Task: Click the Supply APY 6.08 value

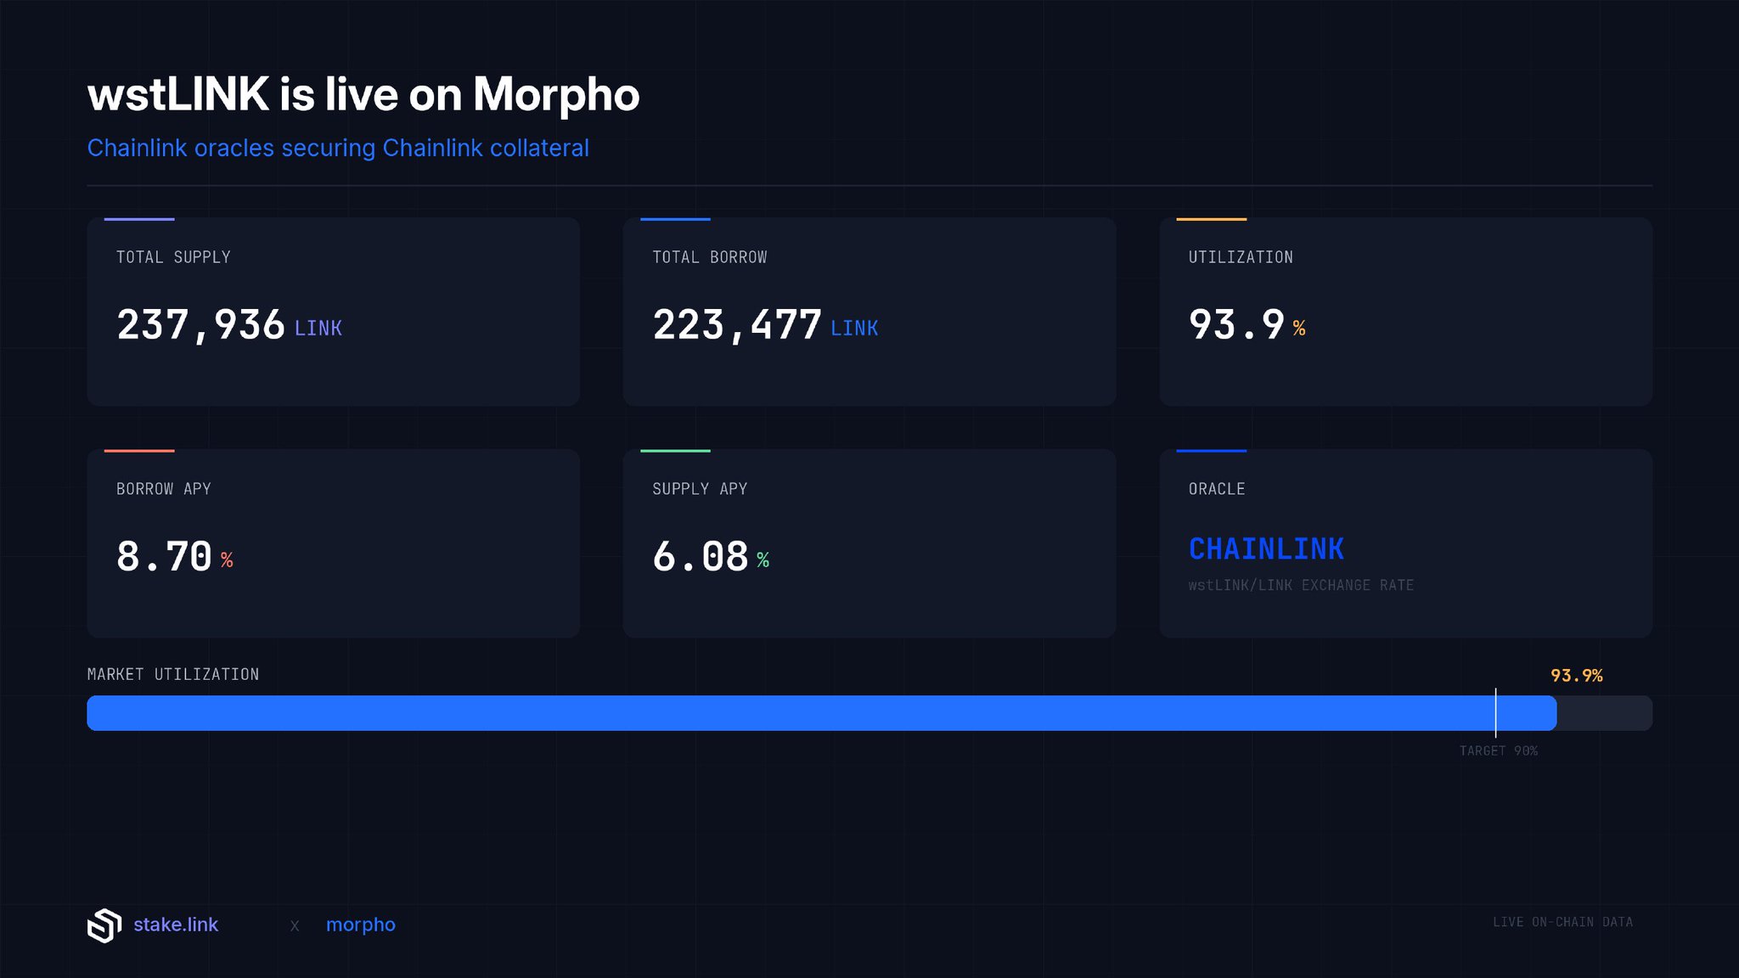Action: pyautogui.click(x=701, y=557)
